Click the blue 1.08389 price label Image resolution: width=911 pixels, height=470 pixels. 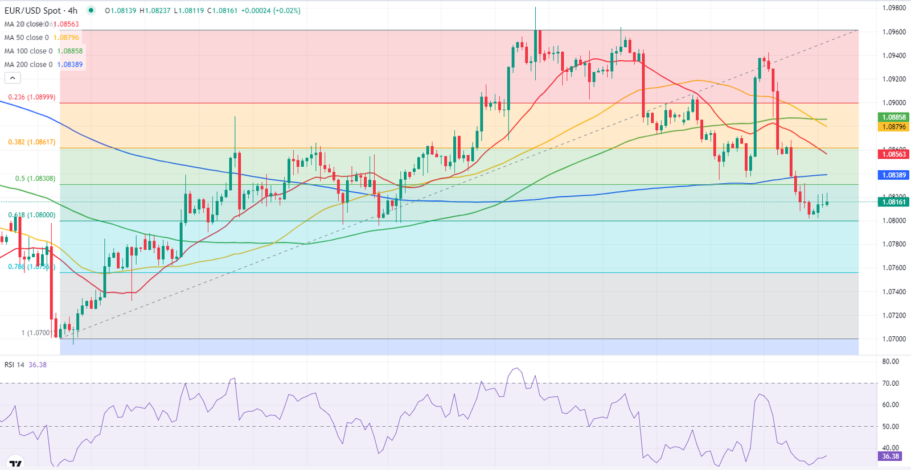893,175
